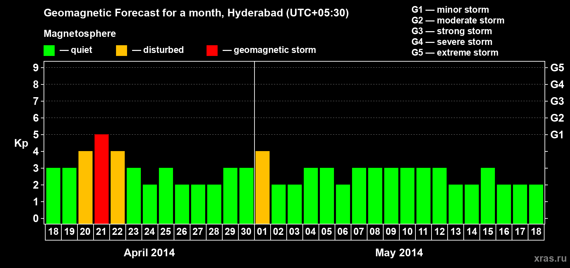
Task: Click the date cell '27' in April
Action: (198, 232)
